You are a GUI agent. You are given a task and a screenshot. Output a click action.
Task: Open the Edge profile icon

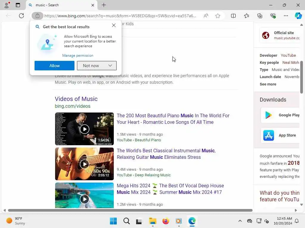coord(7,5)
